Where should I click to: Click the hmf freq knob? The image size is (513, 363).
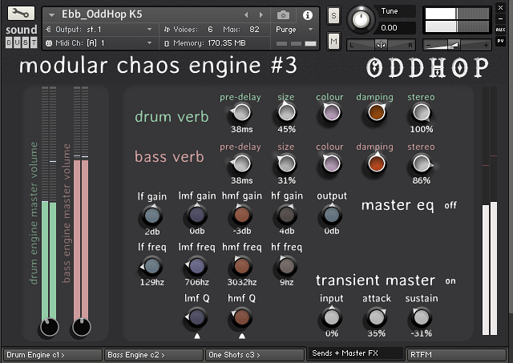click(241, 266)
